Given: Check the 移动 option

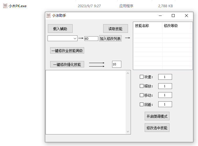Looking at the screenshot, I should tap(142, 95).
